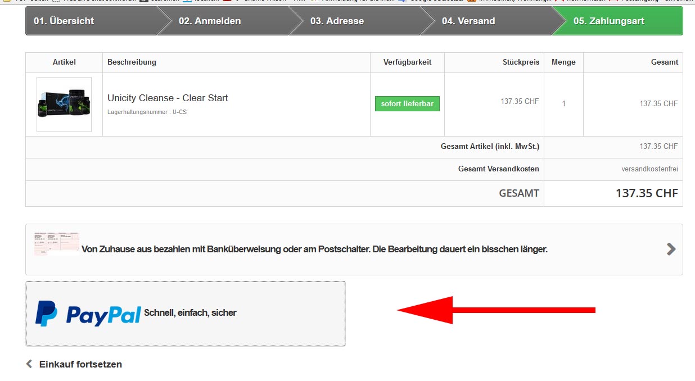
Task: Click Schnell, einfach, sicher text
Action: pos(191,313)
